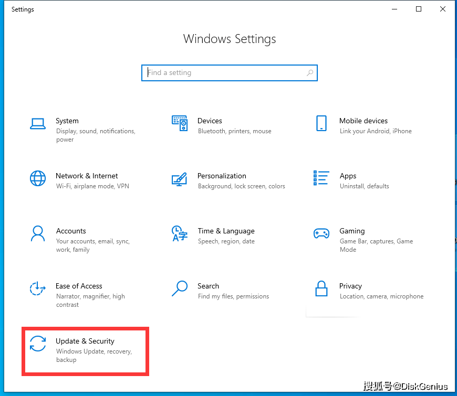Click 'Location, camera, microphone' description
The image size is (457, 396).
pos(381,296)
